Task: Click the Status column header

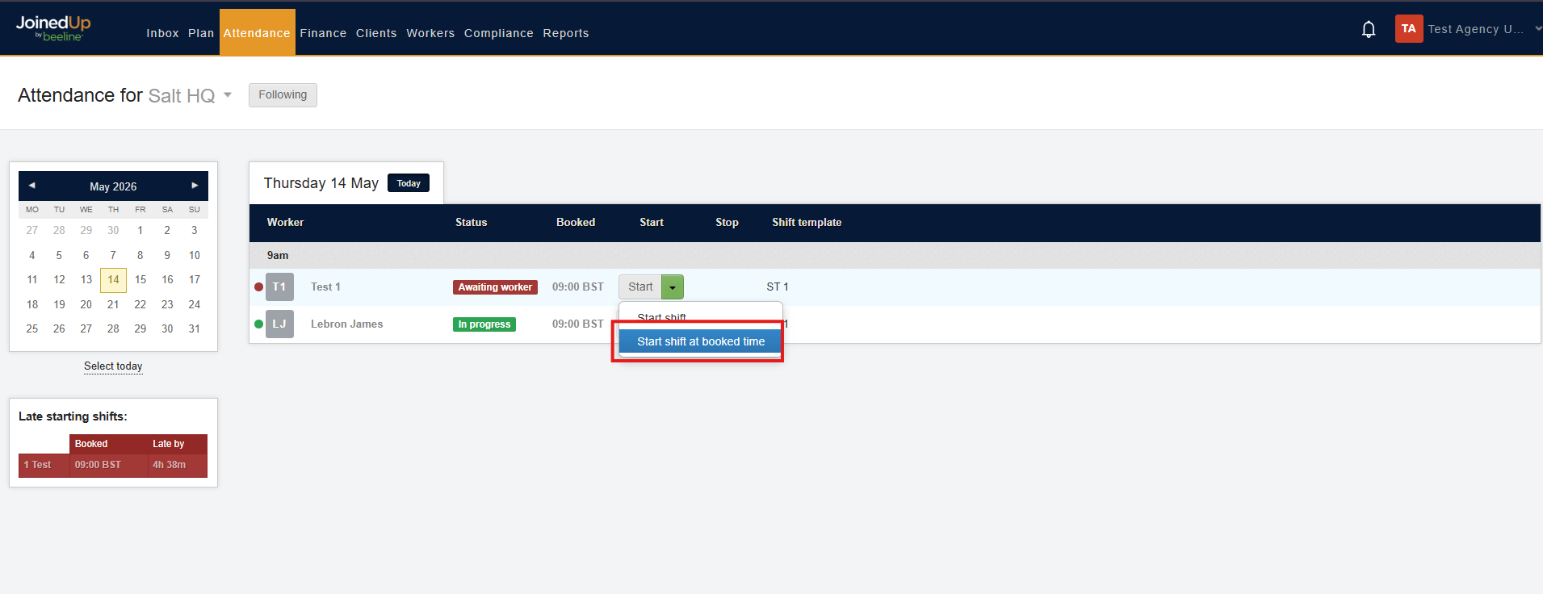Action: click(471, 222)
